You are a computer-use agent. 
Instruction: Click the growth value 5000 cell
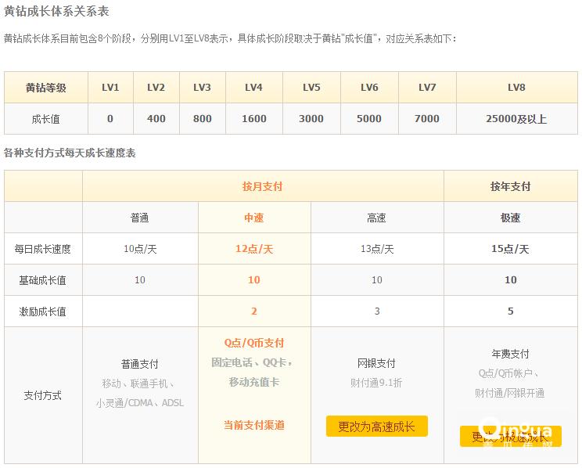coord(369,119)
